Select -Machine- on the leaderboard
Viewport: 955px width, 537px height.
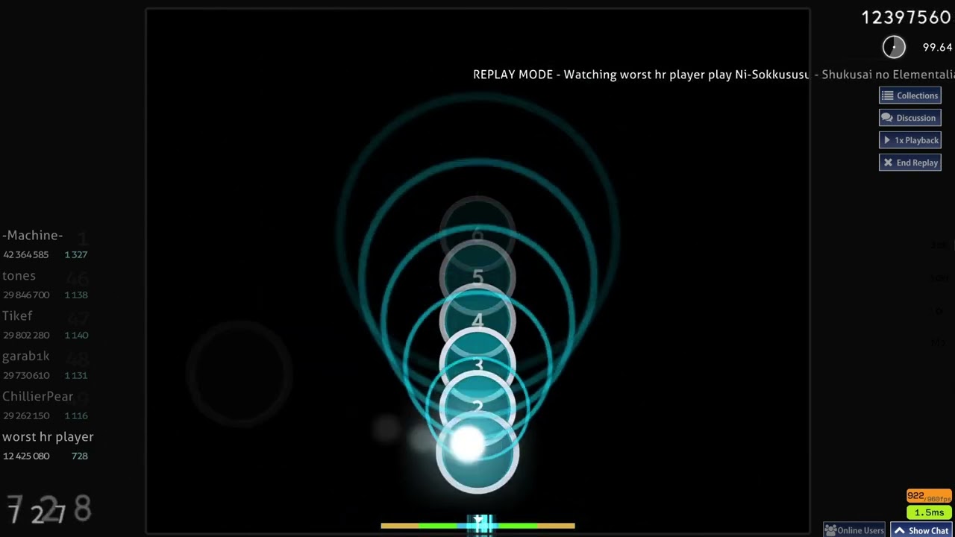pyautogui.click(x=33, y=236)
